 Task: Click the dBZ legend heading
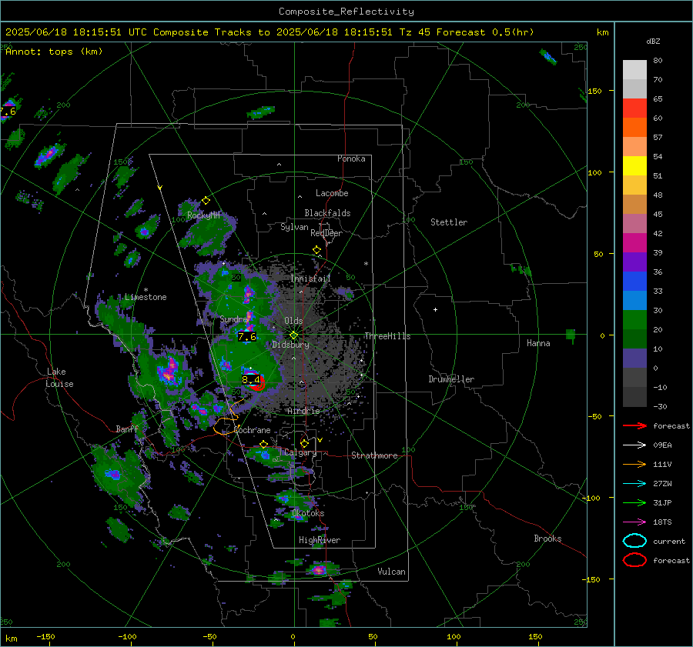click(x=653, y=41)
